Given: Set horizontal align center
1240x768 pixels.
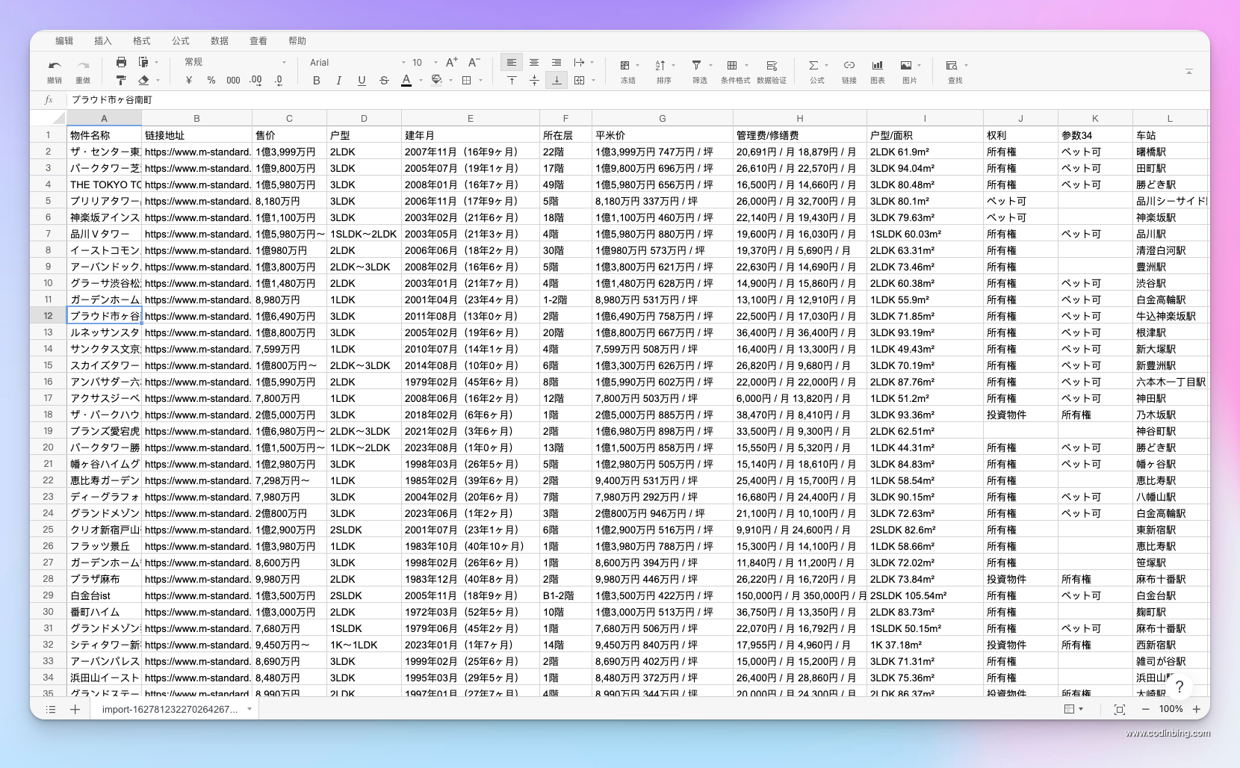Looking at the screenshot, I should [534, 62].
